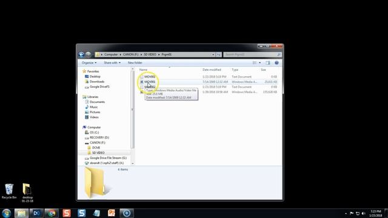Image resolution: width=388 pixels, height=218 pixels.
Task: Click the forward navigation arrow in Explorer
Action: click(x=88, y=54)
